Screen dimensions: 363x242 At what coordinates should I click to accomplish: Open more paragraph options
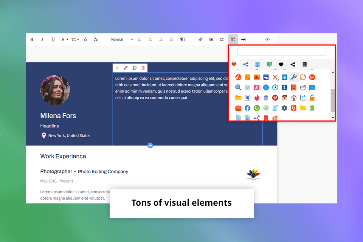click(182, 39)
